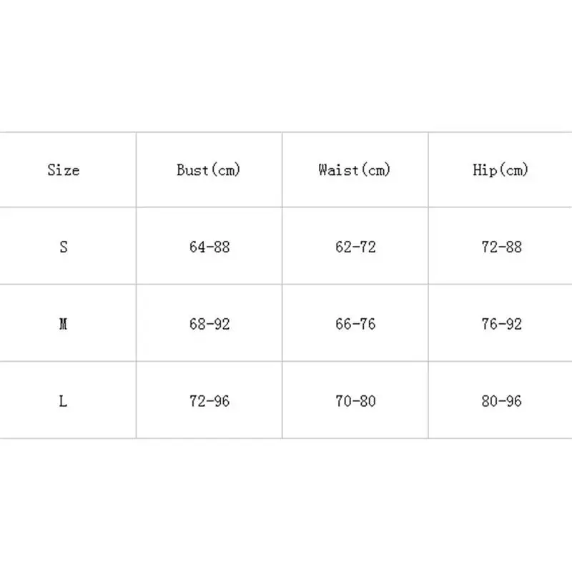The width and height of the screenshot is (572, 572).
Task: Click the digits 96 in large hip
Action: (513, 401)
